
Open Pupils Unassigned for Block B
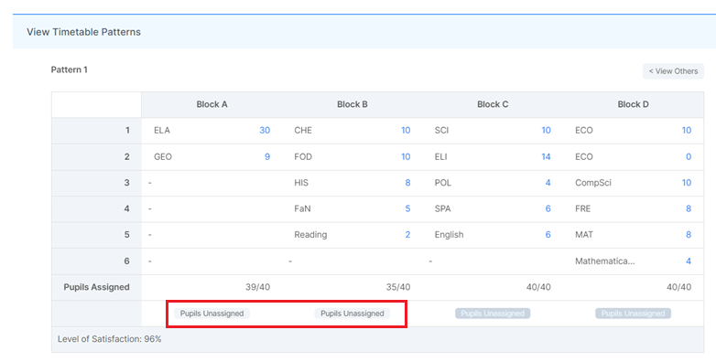[x=353, y=314]
